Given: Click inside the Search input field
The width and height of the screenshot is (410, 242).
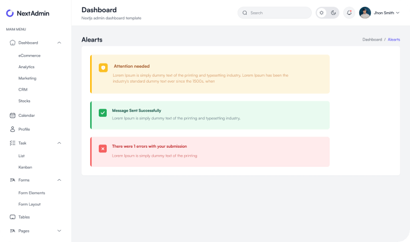Looking at the screenshot, I should [x=278, y=13].
